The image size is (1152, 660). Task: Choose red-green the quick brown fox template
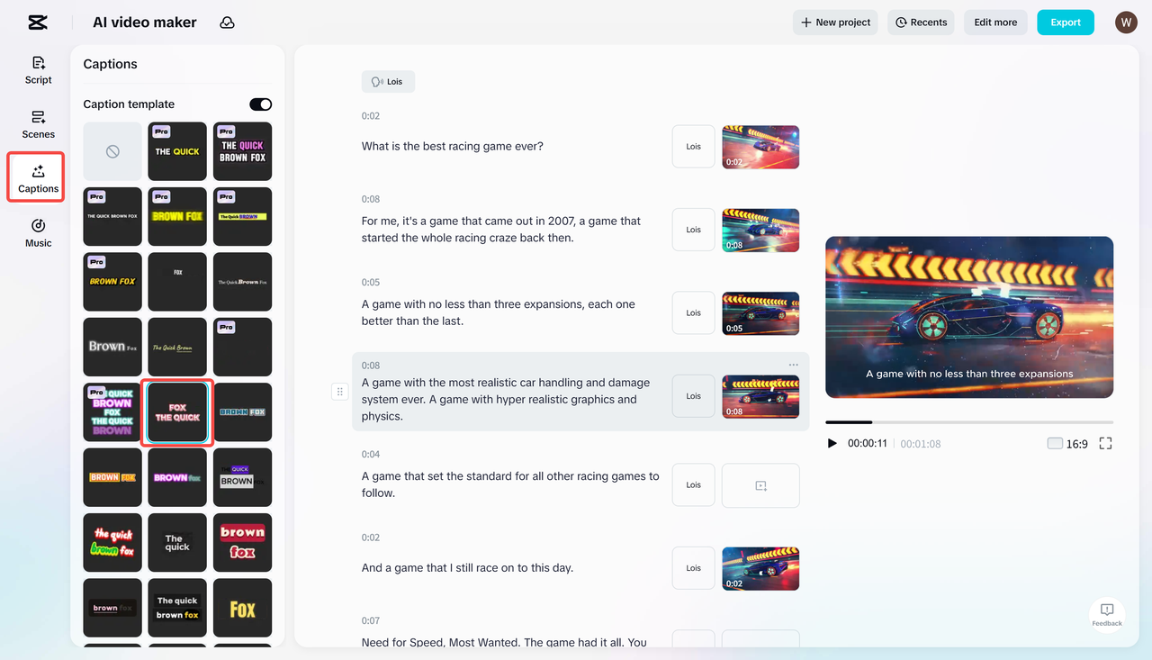tap(112, 542)
